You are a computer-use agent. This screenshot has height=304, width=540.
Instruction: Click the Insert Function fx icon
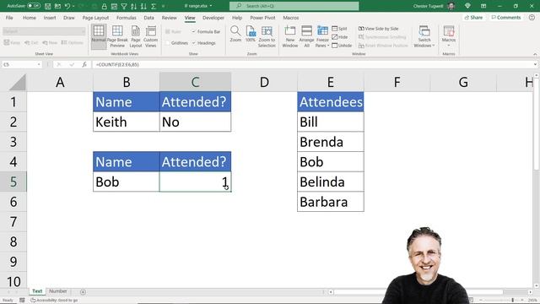tap(84, 64)
